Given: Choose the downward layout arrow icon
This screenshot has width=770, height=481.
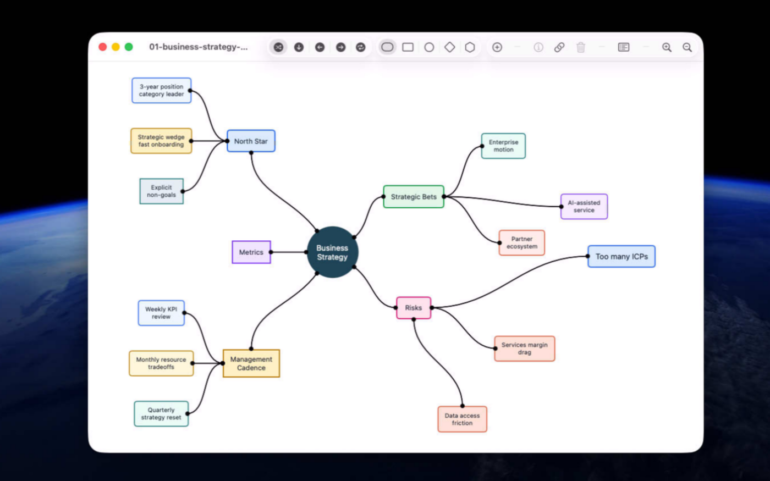Looking at the screenshot, I should click(299, 47).
